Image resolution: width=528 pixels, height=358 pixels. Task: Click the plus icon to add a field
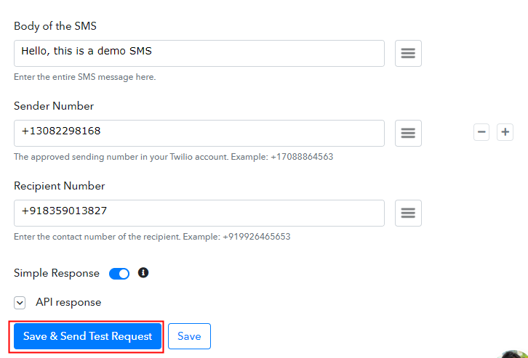pyautogui.click(x=505, y=132)
